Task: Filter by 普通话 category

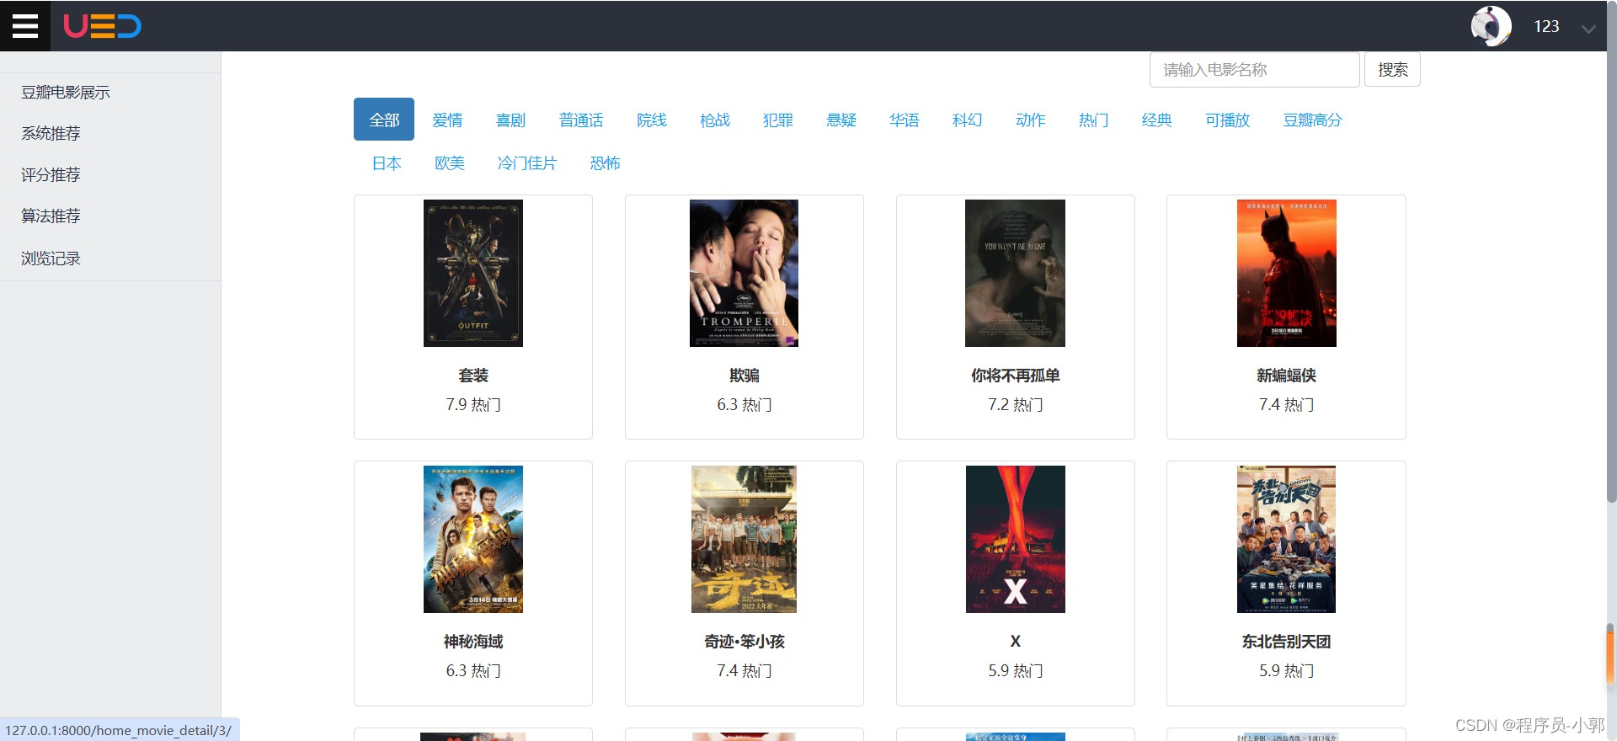Action: tap(581, 120)
